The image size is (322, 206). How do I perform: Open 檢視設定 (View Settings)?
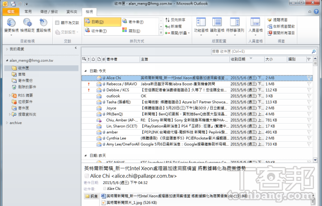[x=27, y=26]
